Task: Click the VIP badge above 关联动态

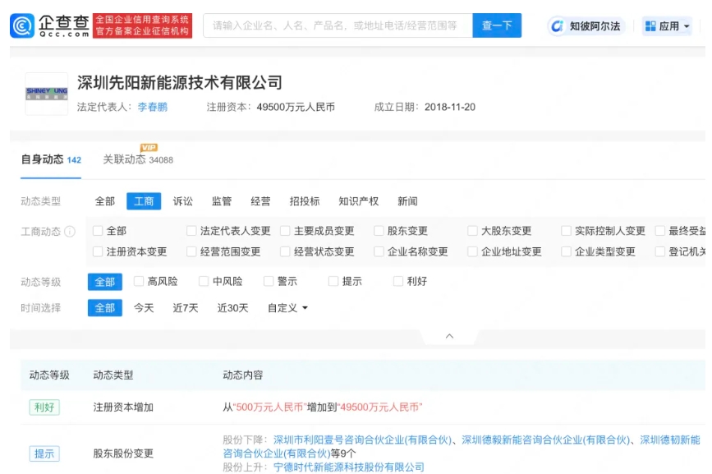Action: pos(149,148)
